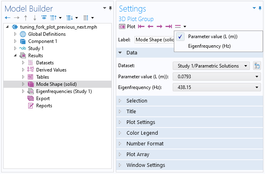
Task: Collapse the tuning_fork_plot_previous_next.mph root node
Action: point(7,27)
